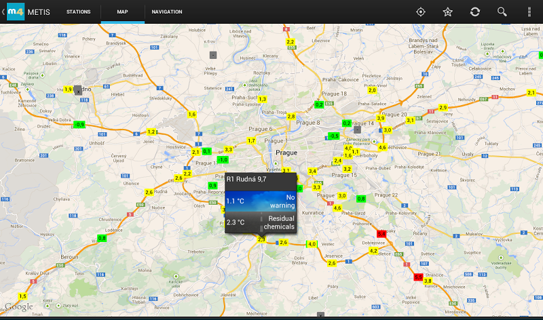
Task: Tap the yellow 4,2 marker near Dobřejovice
Action: pos(373,251)
